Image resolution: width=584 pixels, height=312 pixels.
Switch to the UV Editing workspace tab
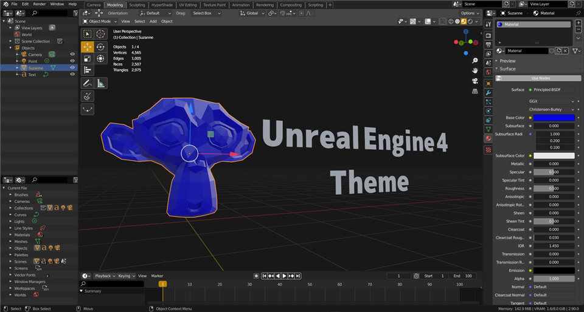pos(188,5)
